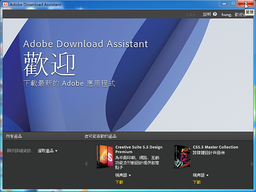Open language dropdown under Design Premium

pyautogui.click(x=123, y=175)
